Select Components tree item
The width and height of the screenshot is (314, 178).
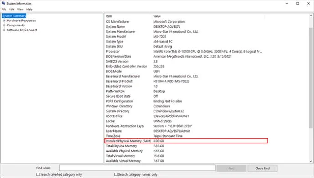(15, 25)
